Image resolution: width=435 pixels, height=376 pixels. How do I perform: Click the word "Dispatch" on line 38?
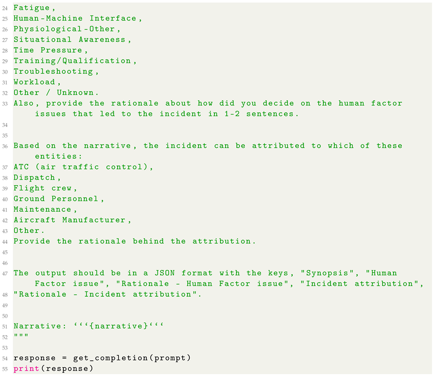point(34,178)
